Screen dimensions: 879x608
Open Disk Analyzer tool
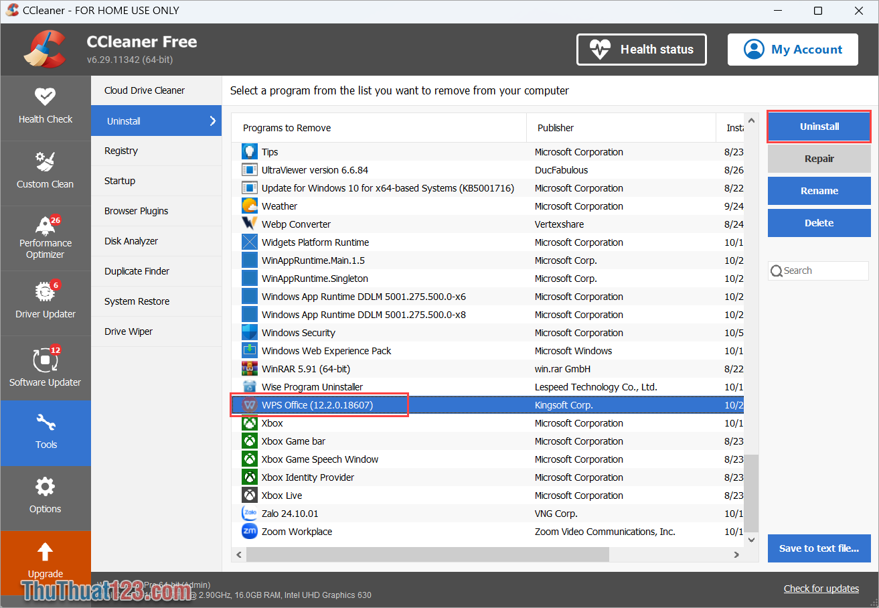coord(156,241)
